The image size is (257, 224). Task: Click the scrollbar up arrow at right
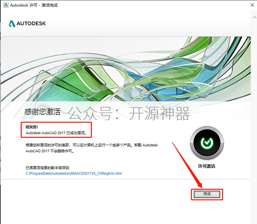254,17
